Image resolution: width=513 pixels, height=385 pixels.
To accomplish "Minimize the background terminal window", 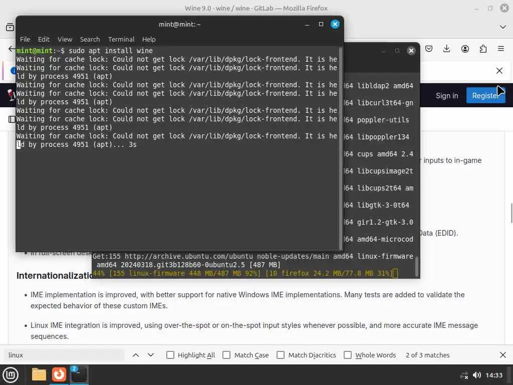I will (383, 51).
